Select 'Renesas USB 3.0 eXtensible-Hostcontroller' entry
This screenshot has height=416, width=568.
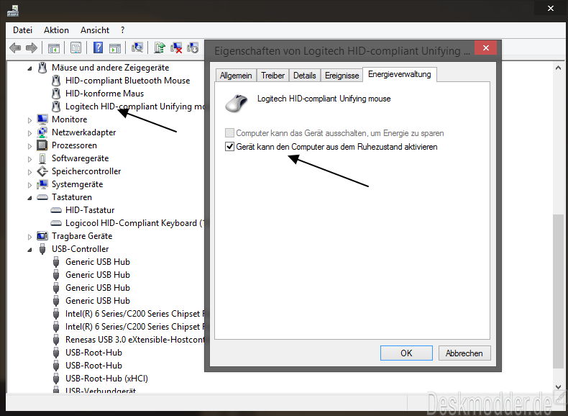134,340
